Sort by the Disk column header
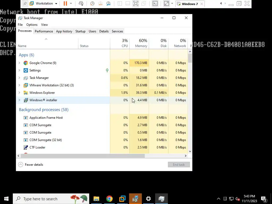 159,43
